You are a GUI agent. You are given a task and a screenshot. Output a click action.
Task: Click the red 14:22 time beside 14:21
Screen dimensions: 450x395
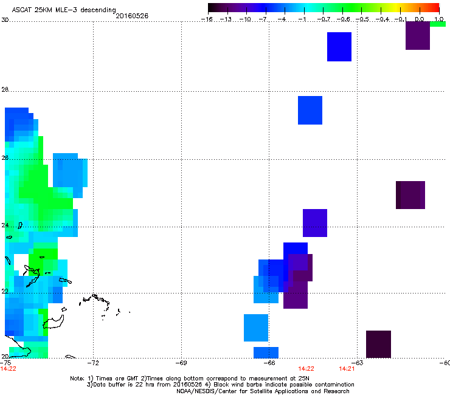click(306, 369)
